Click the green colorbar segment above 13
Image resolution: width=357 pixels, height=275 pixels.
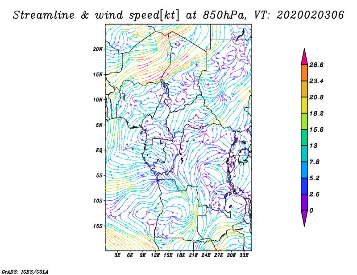[304, 137]
